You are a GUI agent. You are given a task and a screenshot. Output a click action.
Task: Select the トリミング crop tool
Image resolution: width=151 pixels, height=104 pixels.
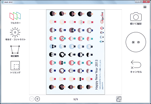point(15,66)
